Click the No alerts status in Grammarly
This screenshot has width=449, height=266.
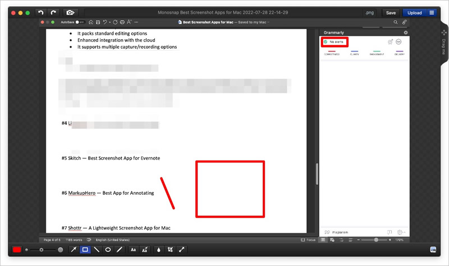click(335, 42)
